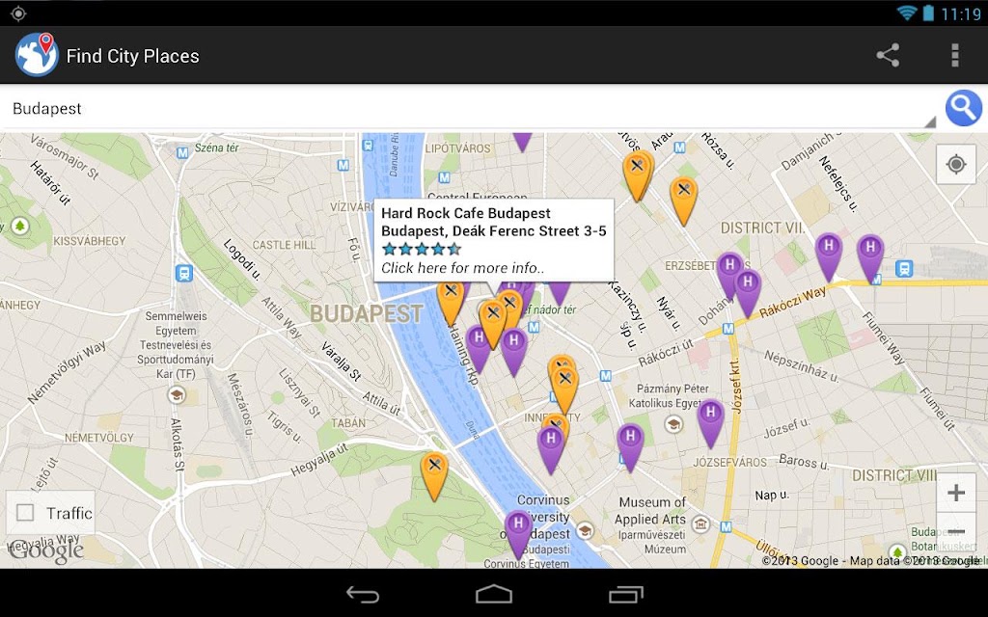This screenshot has height=617, width=988.
Task: Tap metro icon at József krt. and Rákóczi junction
Action: tap(728, 328)
